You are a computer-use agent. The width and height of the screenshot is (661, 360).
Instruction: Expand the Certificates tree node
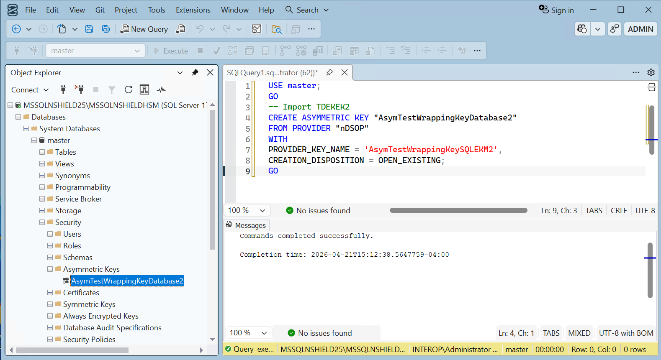50,293
